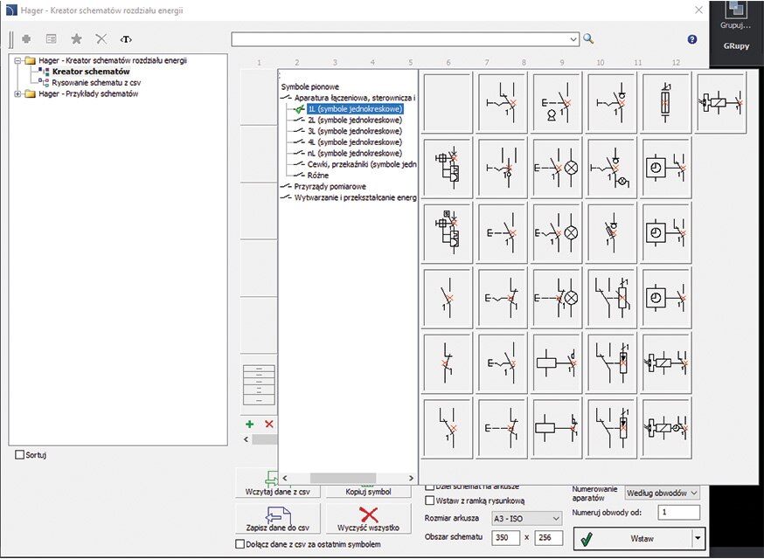Screen dimensions: 764x559
Task: Click the magnifier search icon
Action: click(x=588, y=38)
